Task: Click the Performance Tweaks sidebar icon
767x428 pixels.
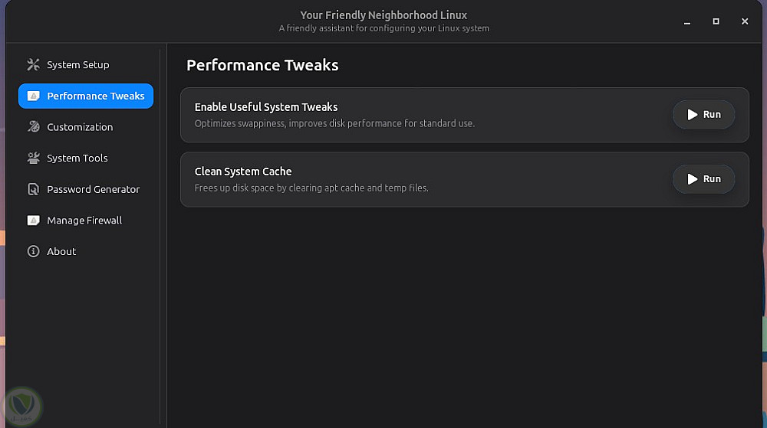Action: click(33, 96)
